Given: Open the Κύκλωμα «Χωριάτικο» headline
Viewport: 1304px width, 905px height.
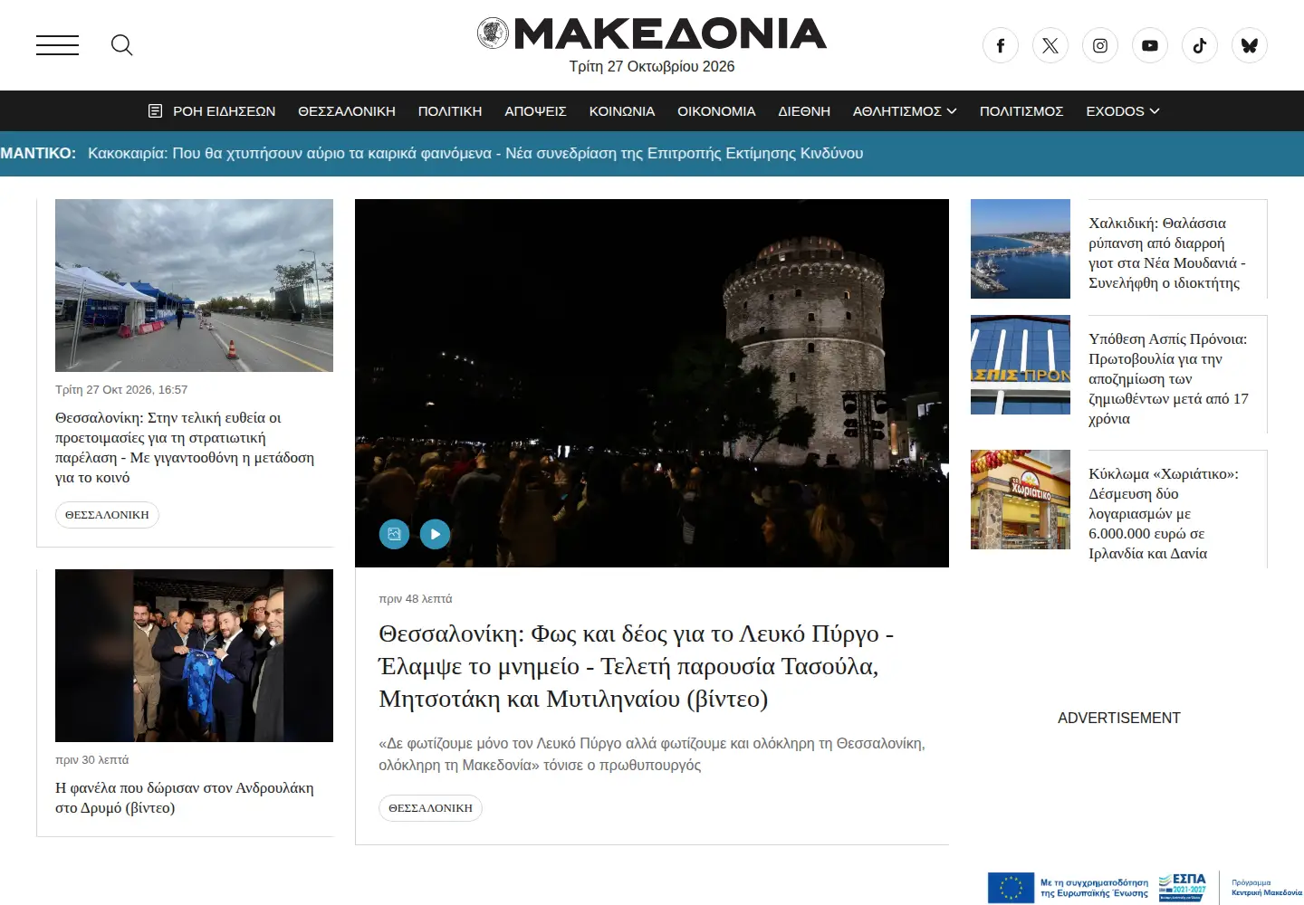Looking at the screenshot, I should click(1164, 514).
